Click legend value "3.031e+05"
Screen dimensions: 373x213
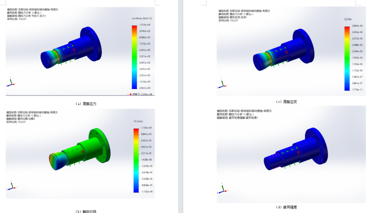point(145,69)
